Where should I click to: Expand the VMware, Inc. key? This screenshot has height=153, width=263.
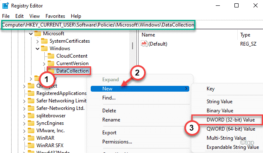tap(24, 131)
